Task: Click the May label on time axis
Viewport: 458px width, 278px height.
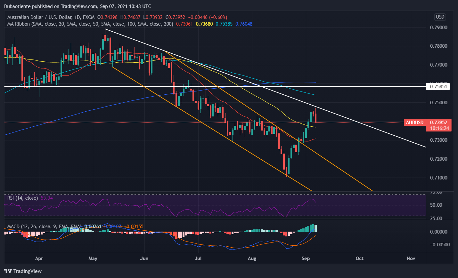Action: click(x=93, y=258)
